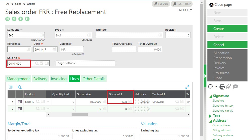This screenshot has width=248, height=140.
Task: Click the Sold-to search magnifier icon
Action: [37, 64]
